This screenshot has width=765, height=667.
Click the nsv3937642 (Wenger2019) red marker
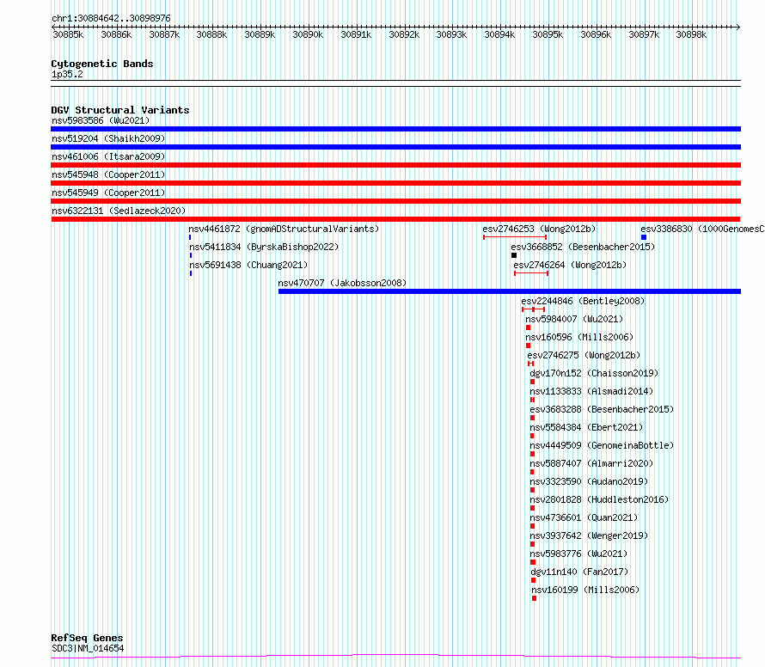coord(532,544)
